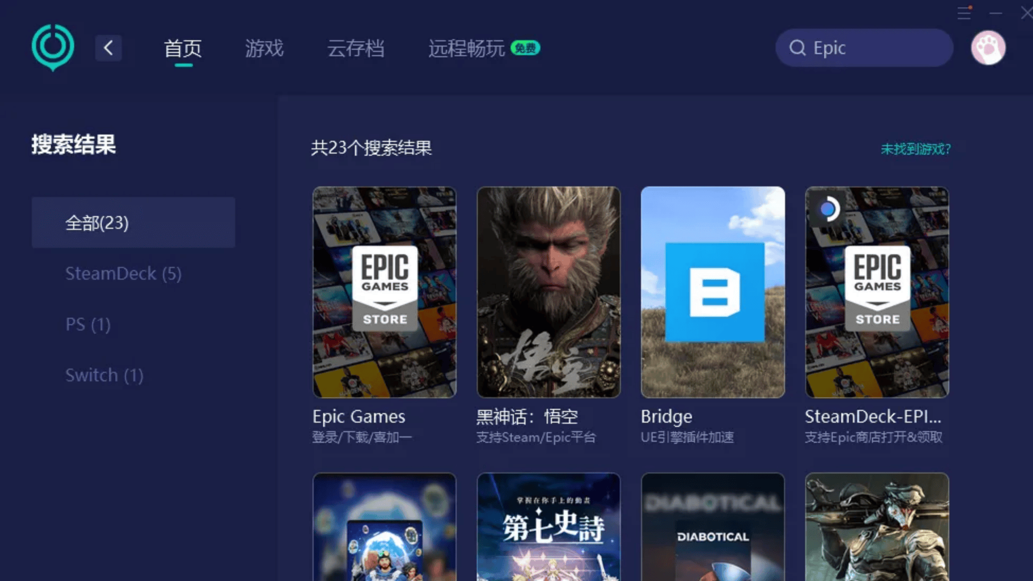Open the astronaut planet game thumbnail
The height and width of the screenshot is (581, 1033).
[384, 527]
